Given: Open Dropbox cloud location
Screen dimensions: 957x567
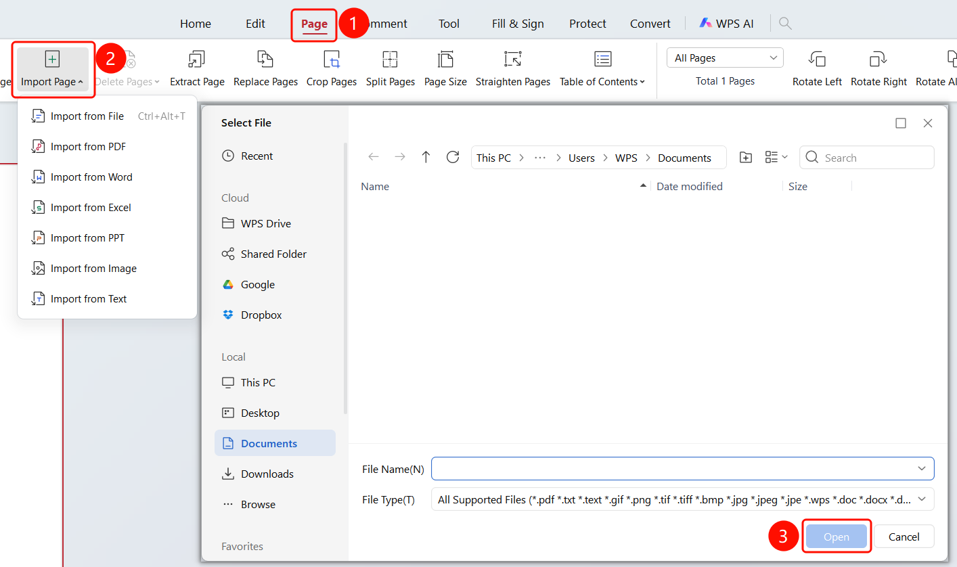Looking at the screenshot, I should click(x=252, y=315).
